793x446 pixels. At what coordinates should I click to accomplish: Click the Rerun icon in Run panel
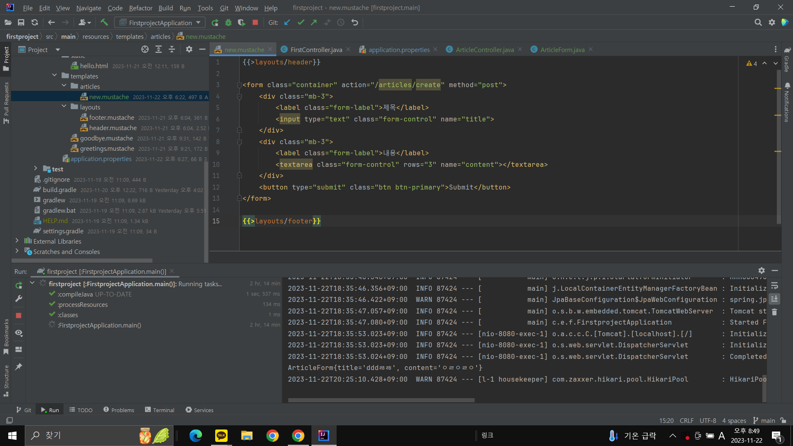click(19, 285)
